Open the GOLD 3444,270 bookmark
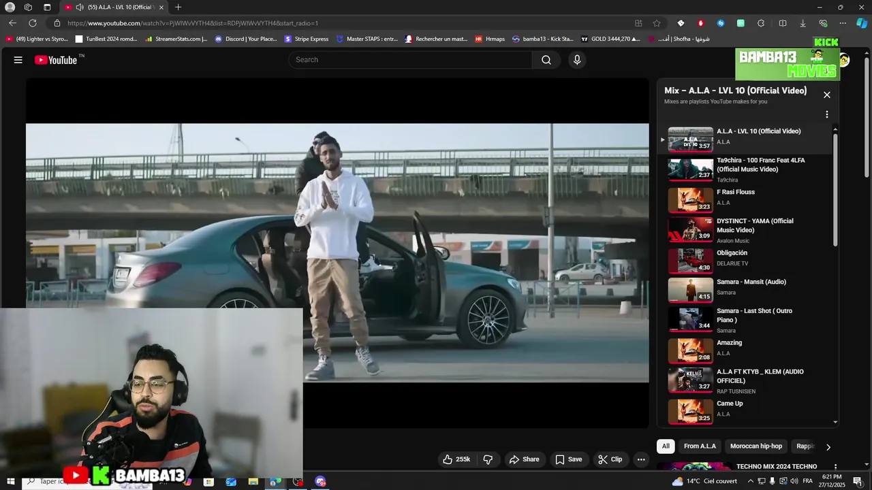 click(x=610, y=39)
